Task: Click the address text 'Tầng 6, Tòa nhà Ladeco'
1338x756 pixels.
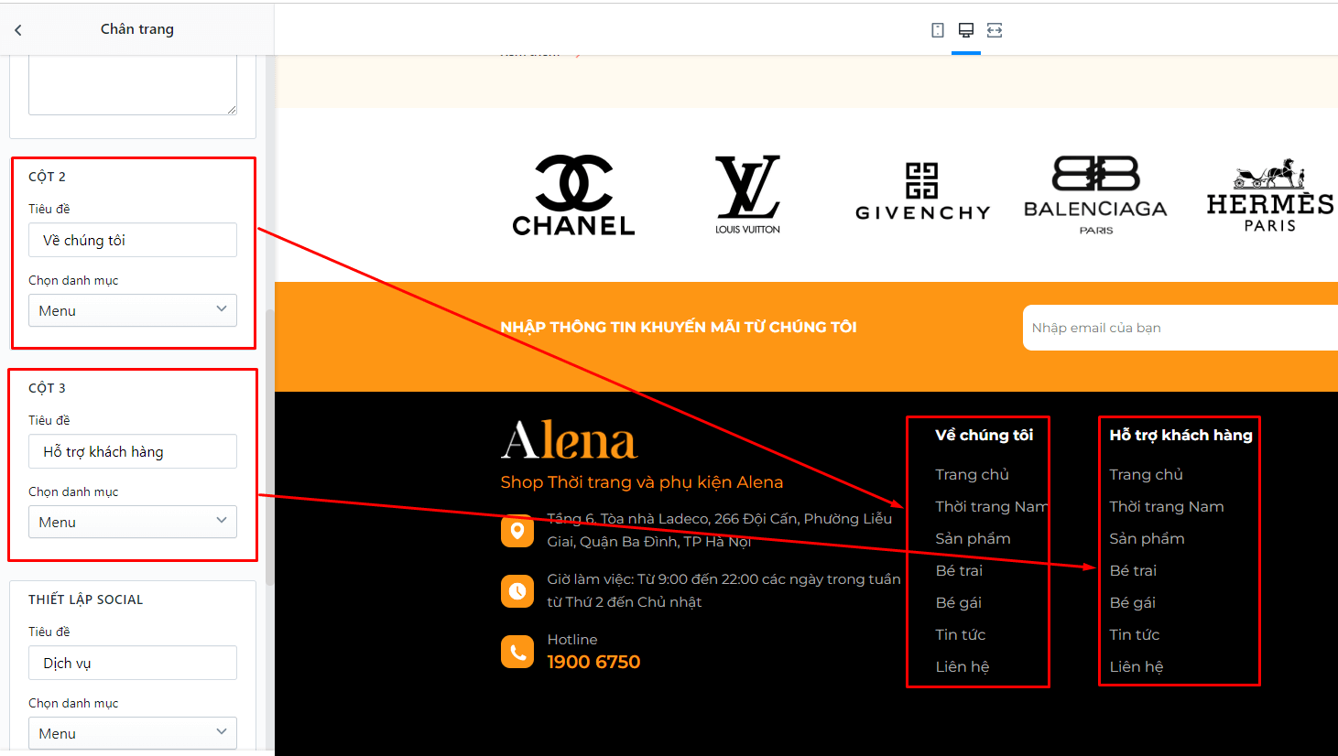Action: [x=719, y=530]
